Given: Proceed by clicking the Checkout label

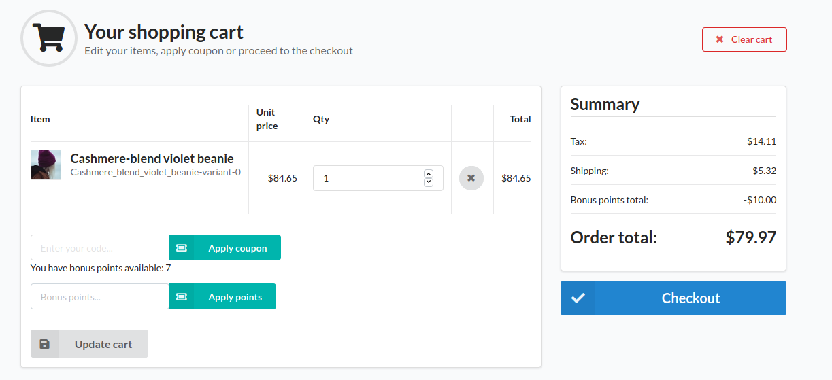Looking at the screenshot, I should pos(690,298).
